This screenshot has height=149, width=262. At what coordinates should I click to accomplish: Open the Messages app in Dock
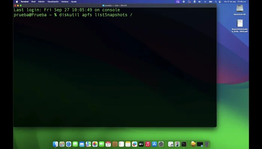point(75,144)
